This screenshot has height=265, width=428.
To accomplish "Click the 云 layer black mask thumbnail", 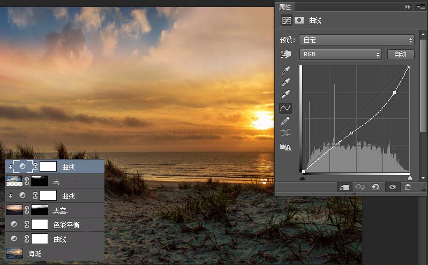I will pos(40,181).
